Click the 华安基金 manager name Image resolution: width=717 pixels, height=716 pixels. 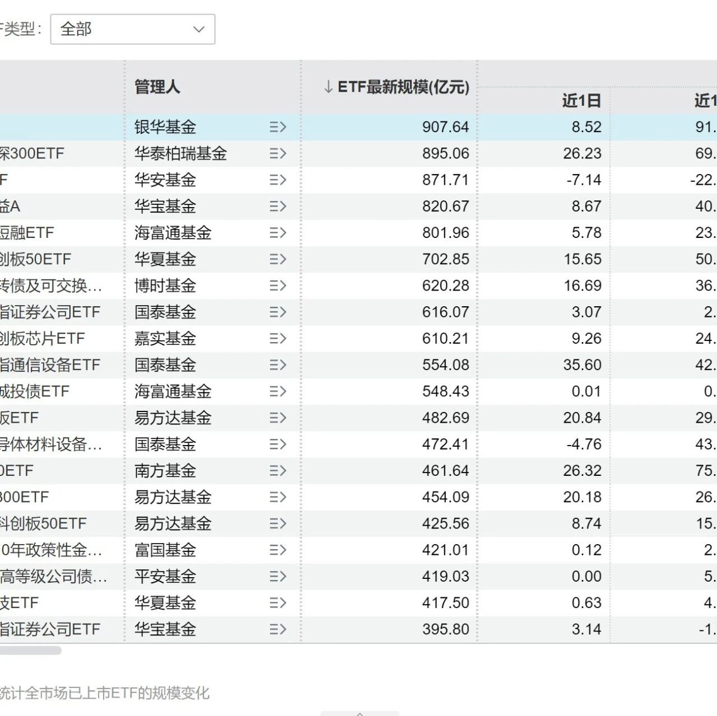[165, 180]
